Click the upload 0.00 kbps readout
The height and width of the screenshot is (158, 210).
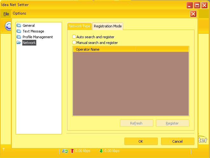click(x=83, y=151)
